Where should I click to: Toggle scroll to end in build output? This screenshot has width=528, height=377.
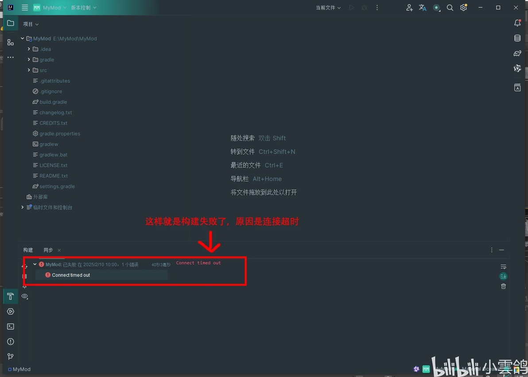pos(504,276)
